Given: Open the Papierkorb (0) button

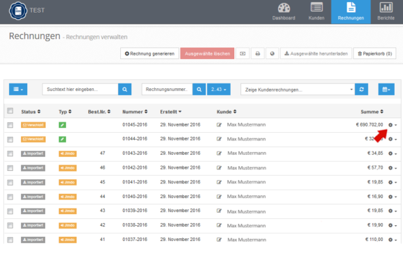Looking at the screenshot, I should [x=375, y=54].
